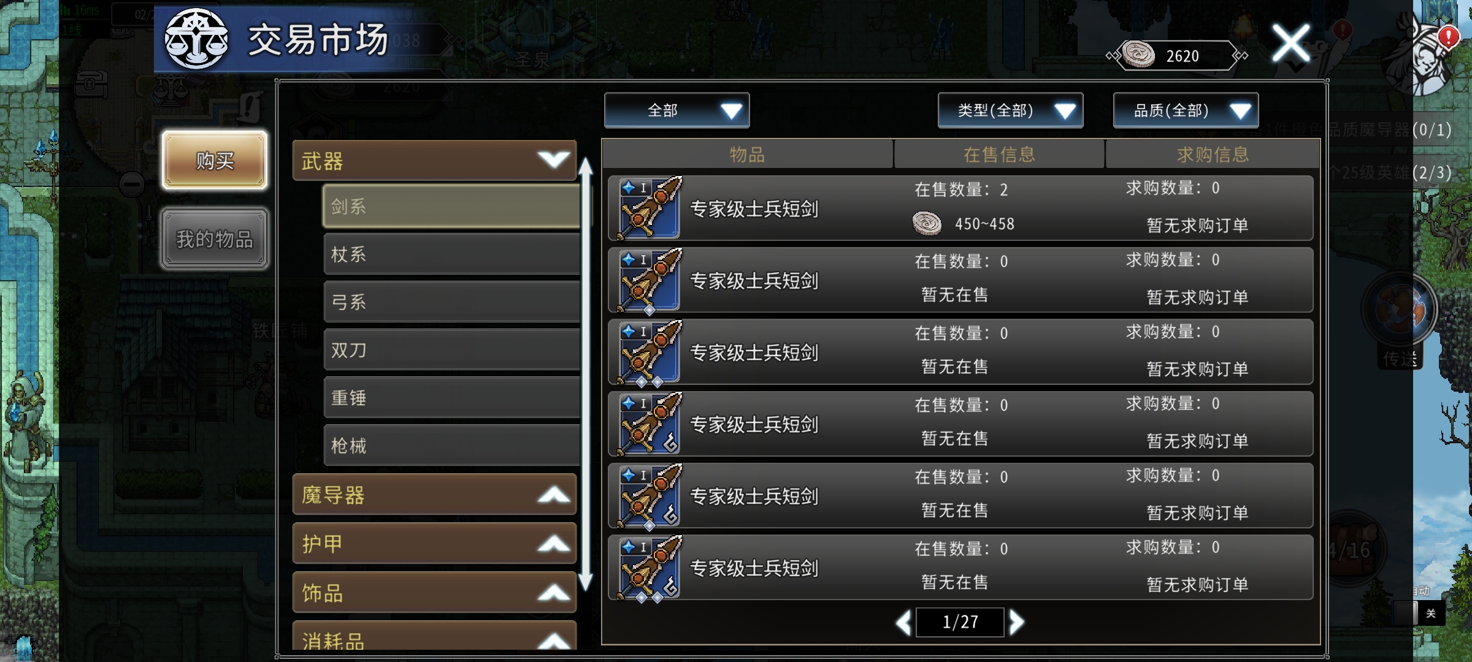Image resolution: width=1472 pixels, height=662 pixels.
Task: Click the silver coin icon beside 2620
Action: [1138, 55]
